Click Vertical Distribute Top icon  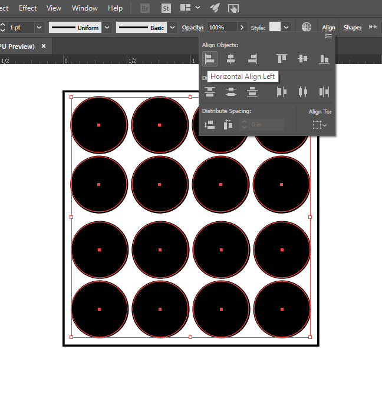[x=210, y=92]
